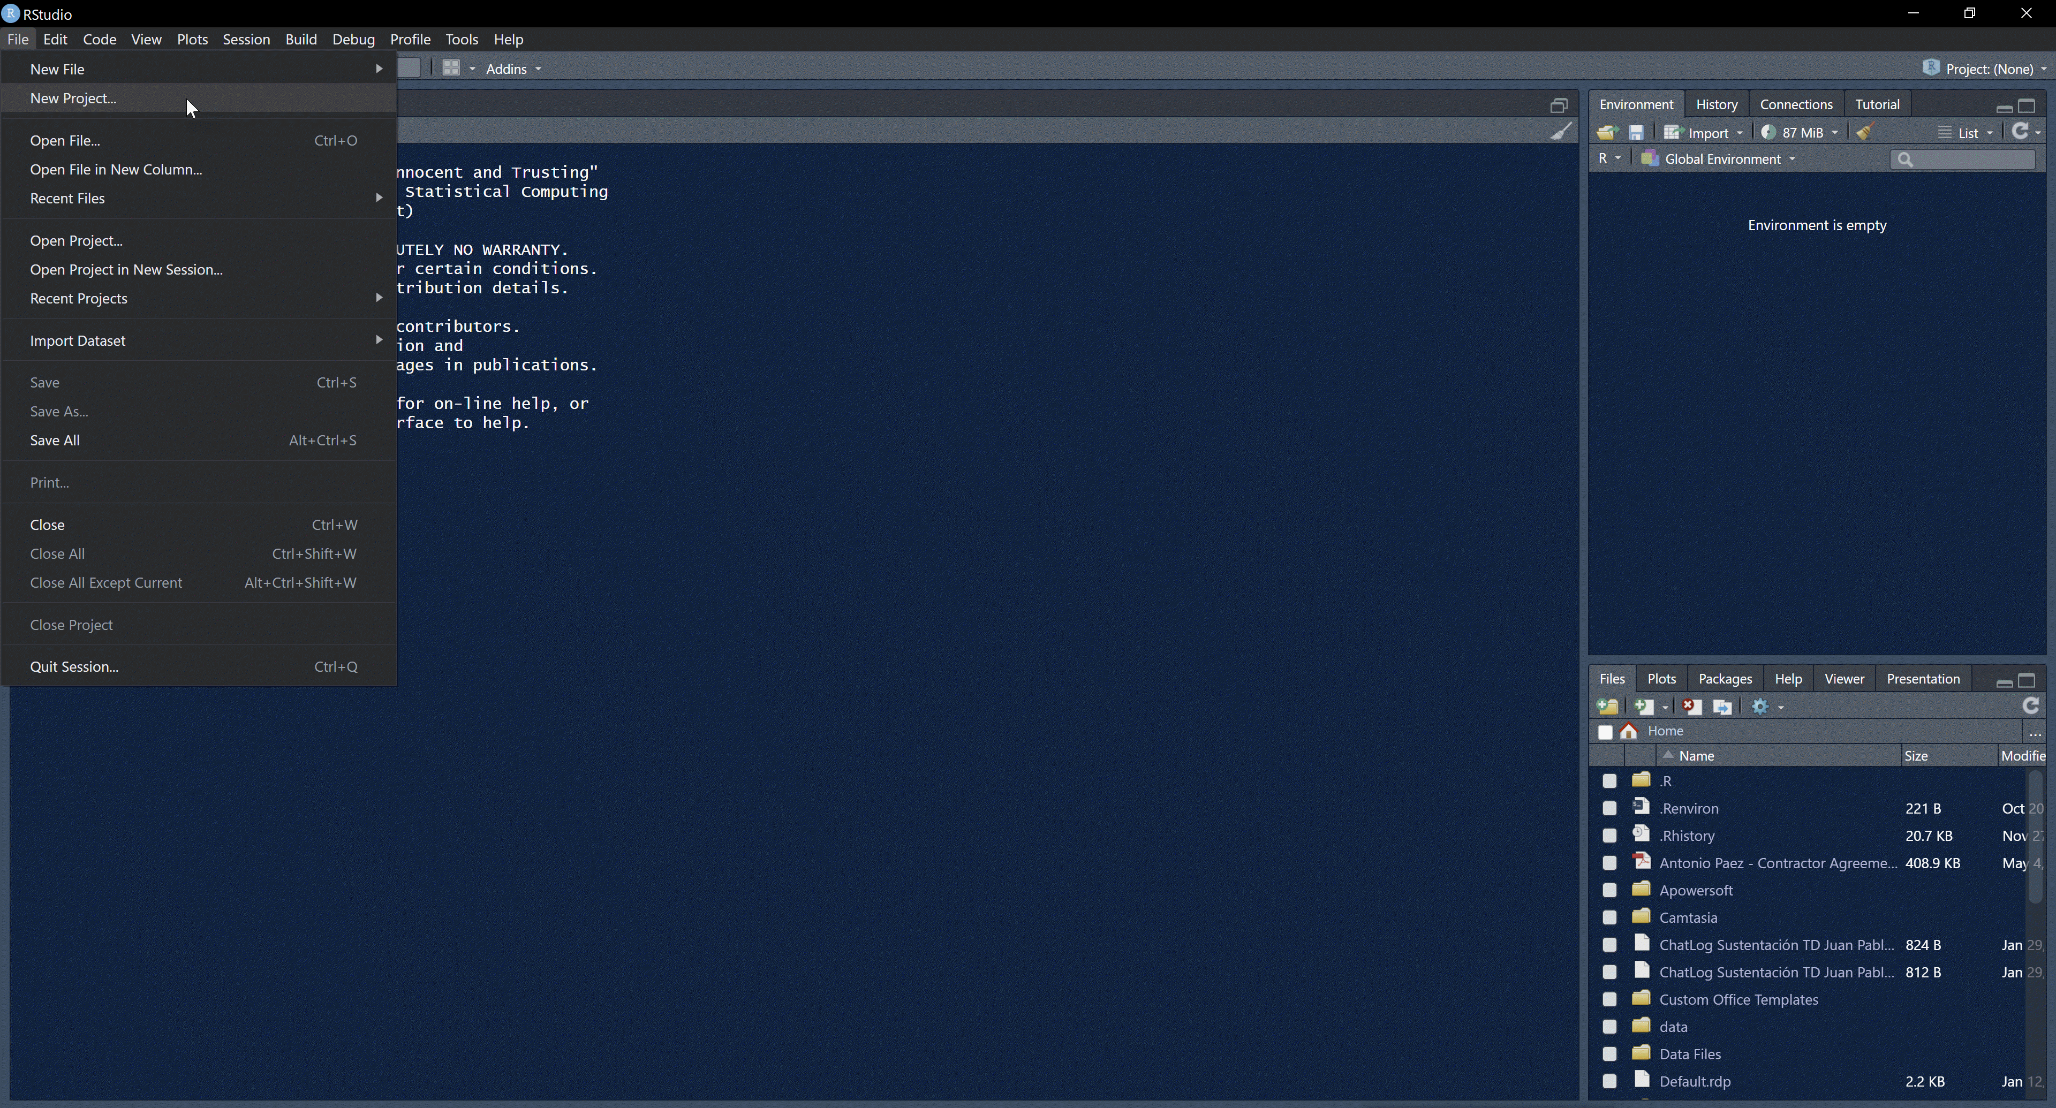Click the rename file icon
The image size is (2056, 1108).
1722,707
